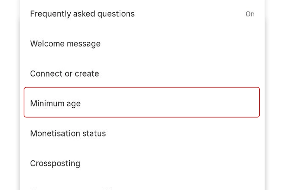The width and height of the screenshot is (285, 190).
Task: Choose the Connect or create label
Action: 65,73
